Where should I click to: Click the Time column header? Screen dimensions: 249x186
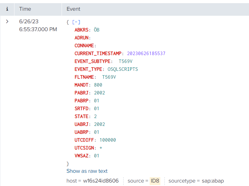(25, 9)
